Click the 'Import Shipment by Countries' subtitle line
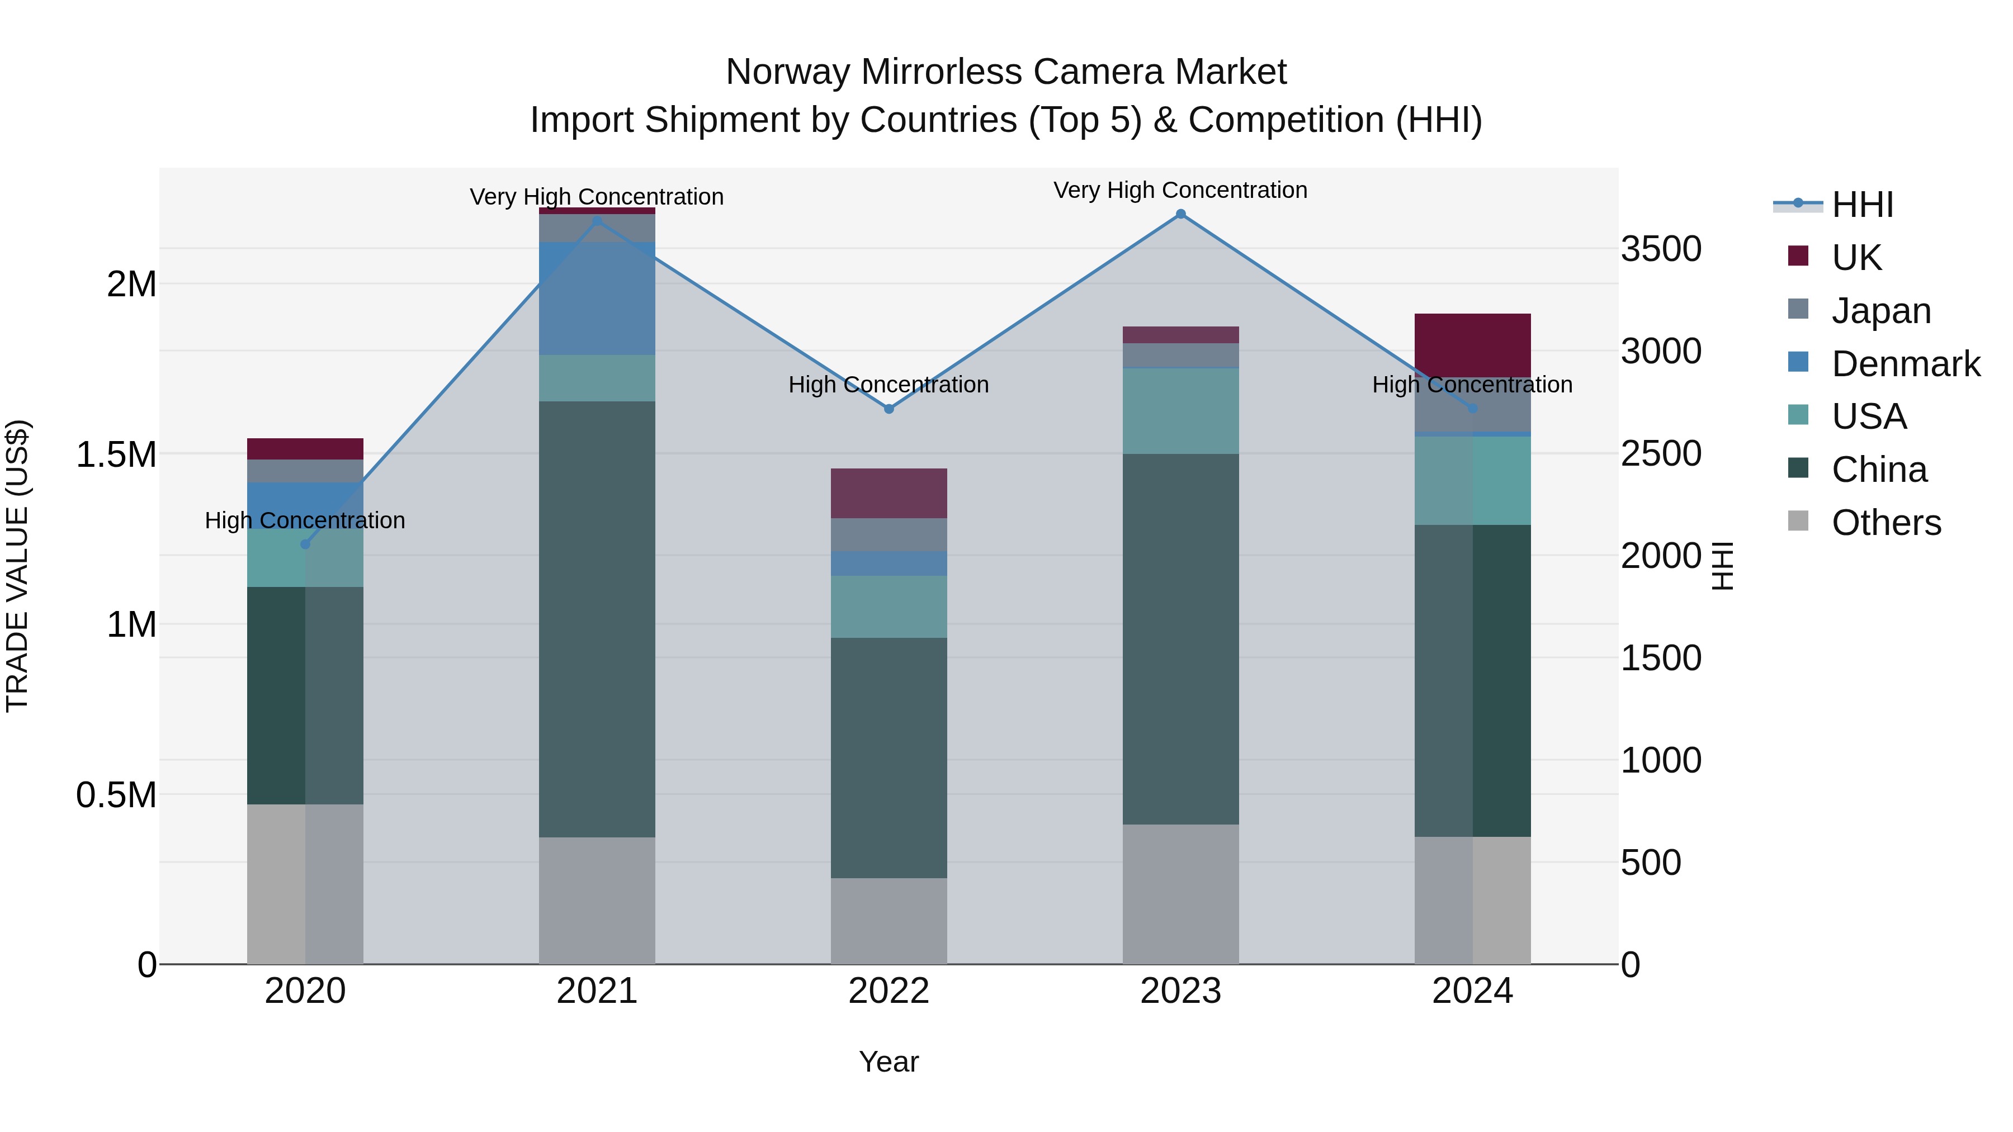Screen dimensions: 2013x1132 click(x=1007, y=120)
